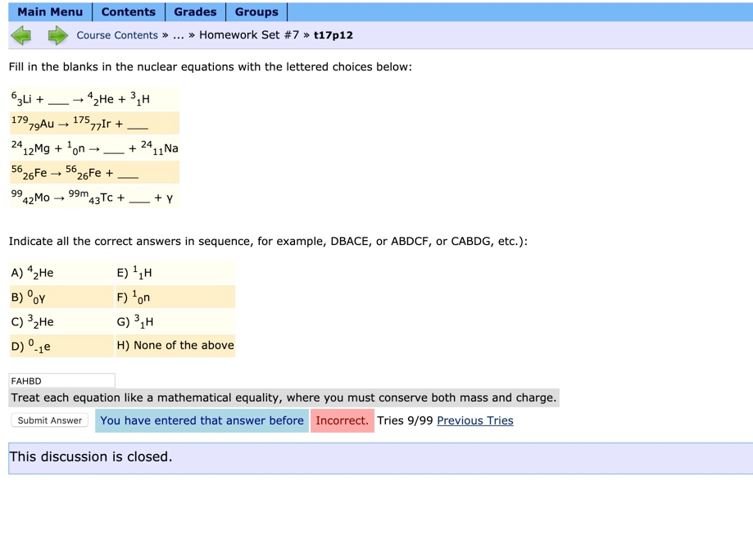753x554 pixels.
Task: Click answer choice H None of the above
Action: coord(175,345)
